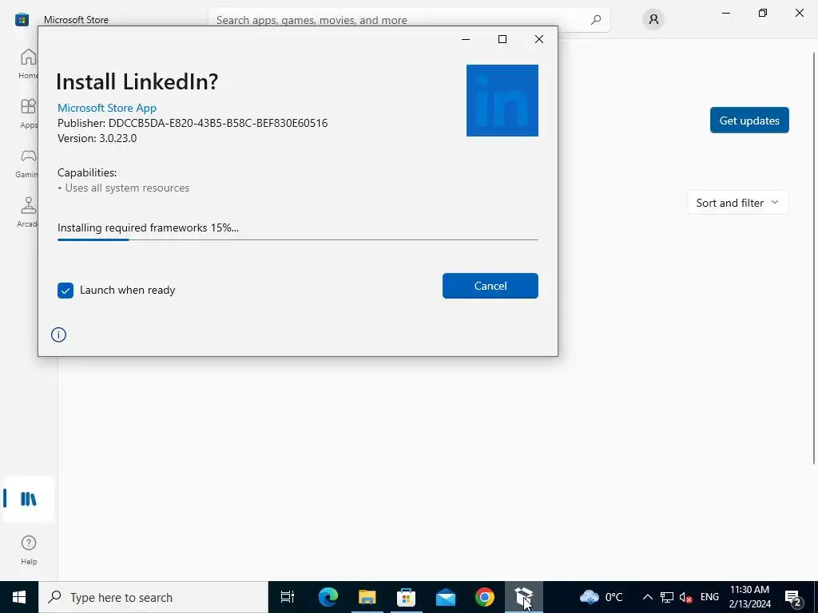Viewport: 818px width, 613px height.
Task: Click the Store window vertical scrollbar
Action: 814,258
